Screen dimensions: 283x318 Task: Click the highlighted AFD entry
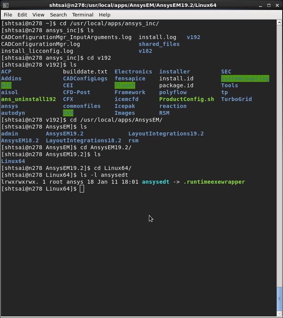point(6,85)
